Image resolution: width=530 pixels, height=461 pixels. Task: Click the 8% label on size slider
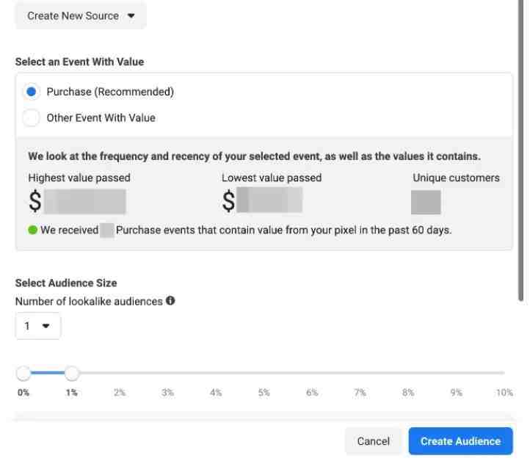click(x=408, y=393)
